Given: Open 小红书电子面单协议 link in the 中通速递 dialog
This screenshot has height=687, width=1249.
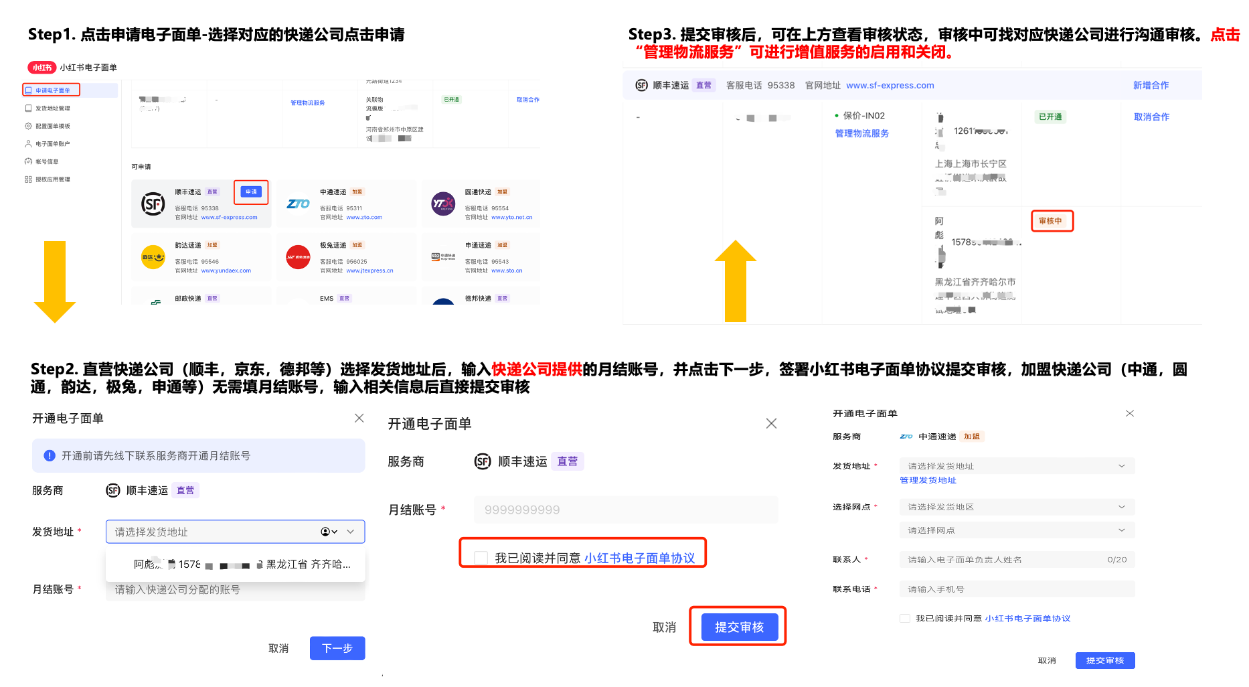Looking at the screenshot, I should click(1027, 619).
